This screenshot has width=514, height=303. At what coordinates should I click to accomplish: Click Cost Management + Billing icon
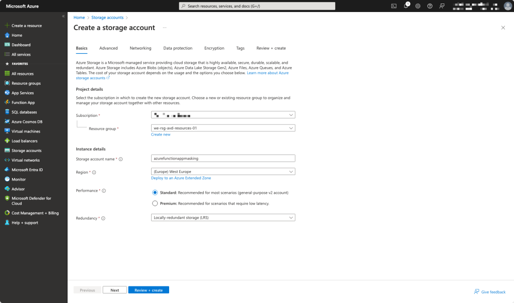coord(7,213)
